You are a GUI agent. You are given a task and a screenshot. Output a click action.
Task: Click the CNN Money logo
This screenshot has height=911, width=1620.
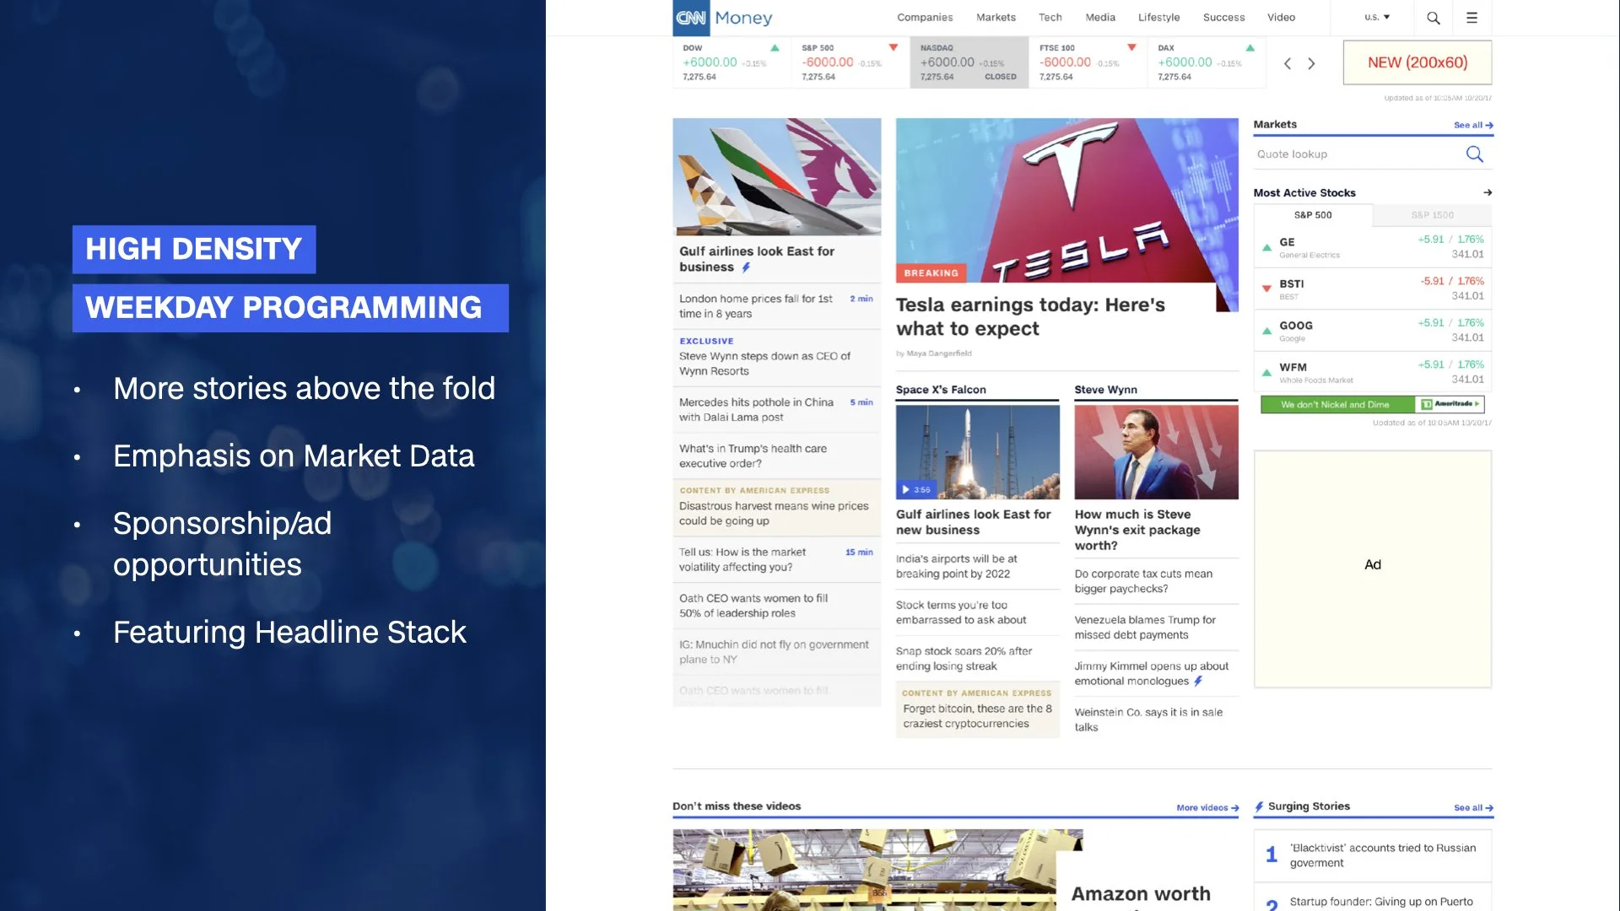point(723,18)
